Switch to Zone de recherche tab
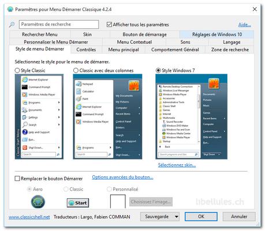The height and width of the screenshot is (231, 265). 230,50
